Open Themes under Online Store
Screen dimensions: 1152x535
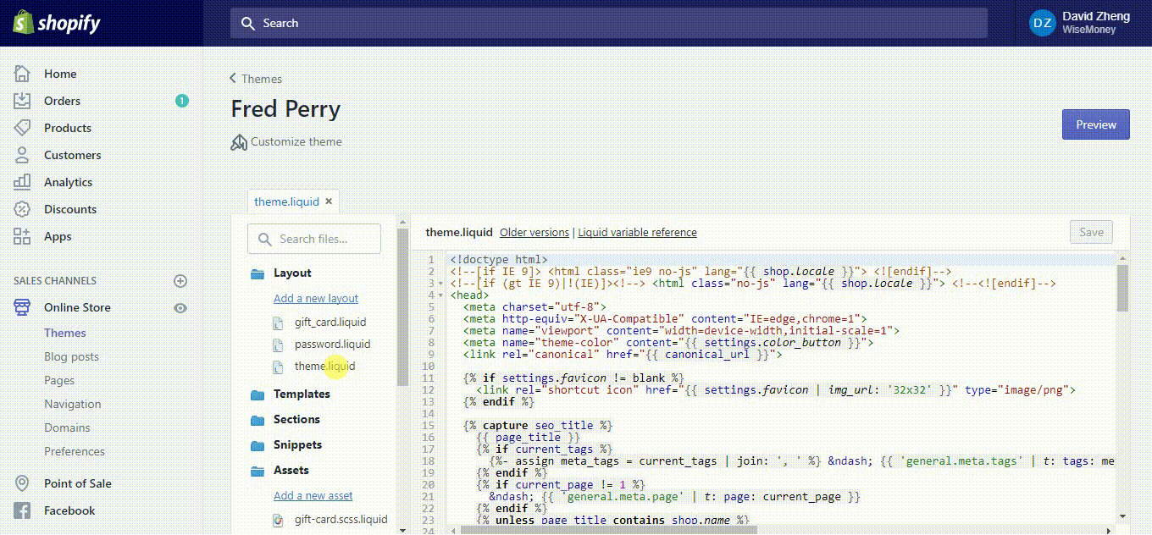click(65, 333)
